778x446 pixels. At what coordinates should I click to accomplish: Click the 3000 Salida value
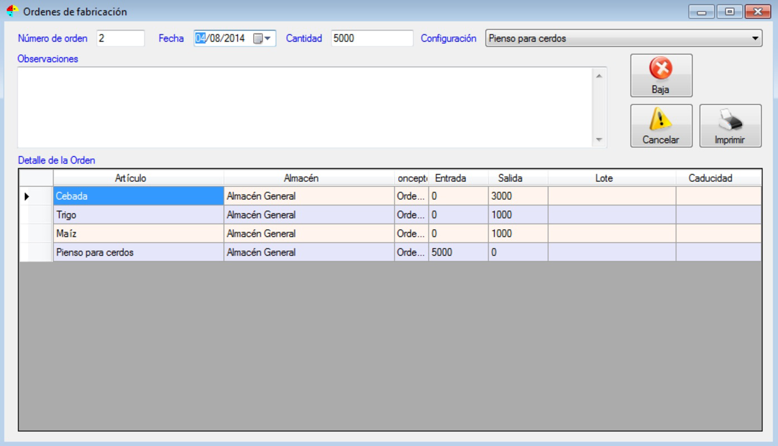pos(518,196)
